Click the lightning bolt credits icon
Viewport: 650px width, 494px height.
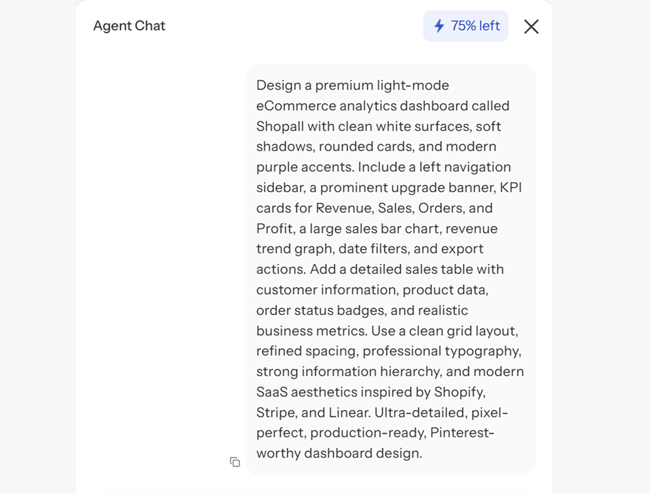coord(439,25)
